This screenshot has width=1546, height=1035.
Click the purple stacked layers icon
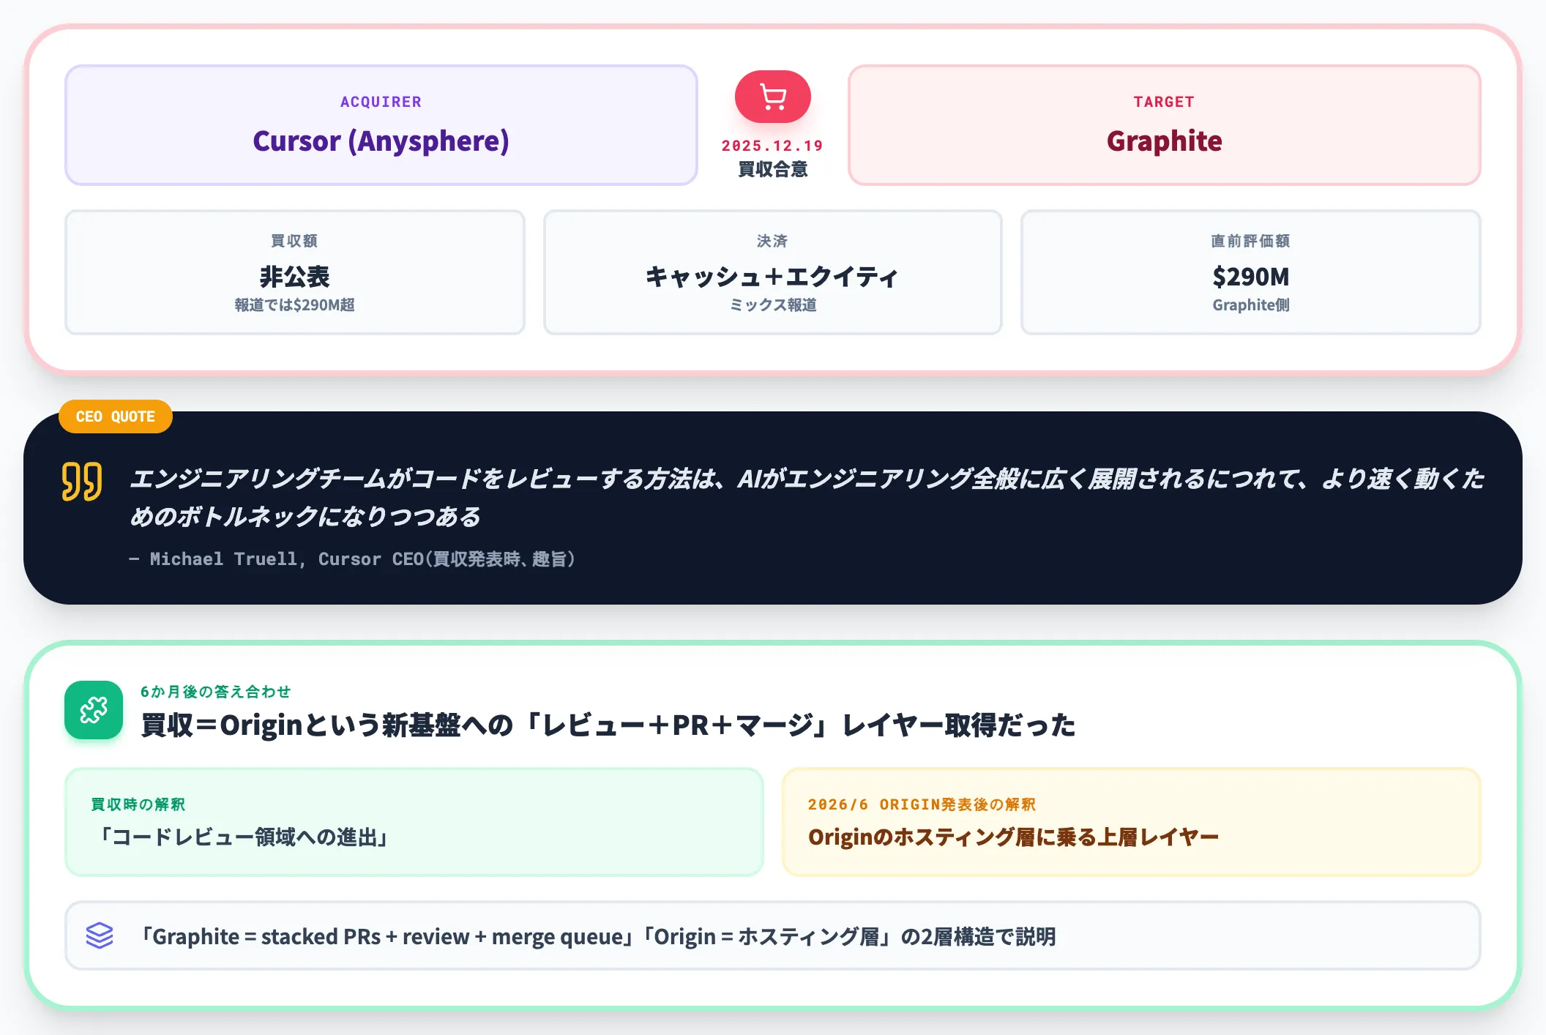[100, 935]
